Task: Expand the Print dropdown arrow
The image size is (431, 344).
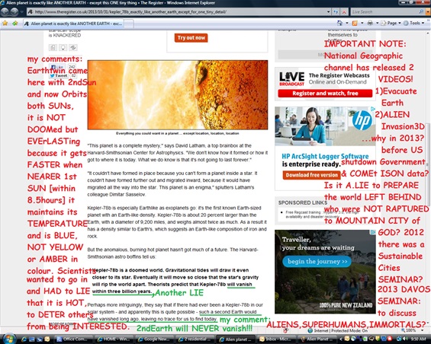Action: [377, 23]
